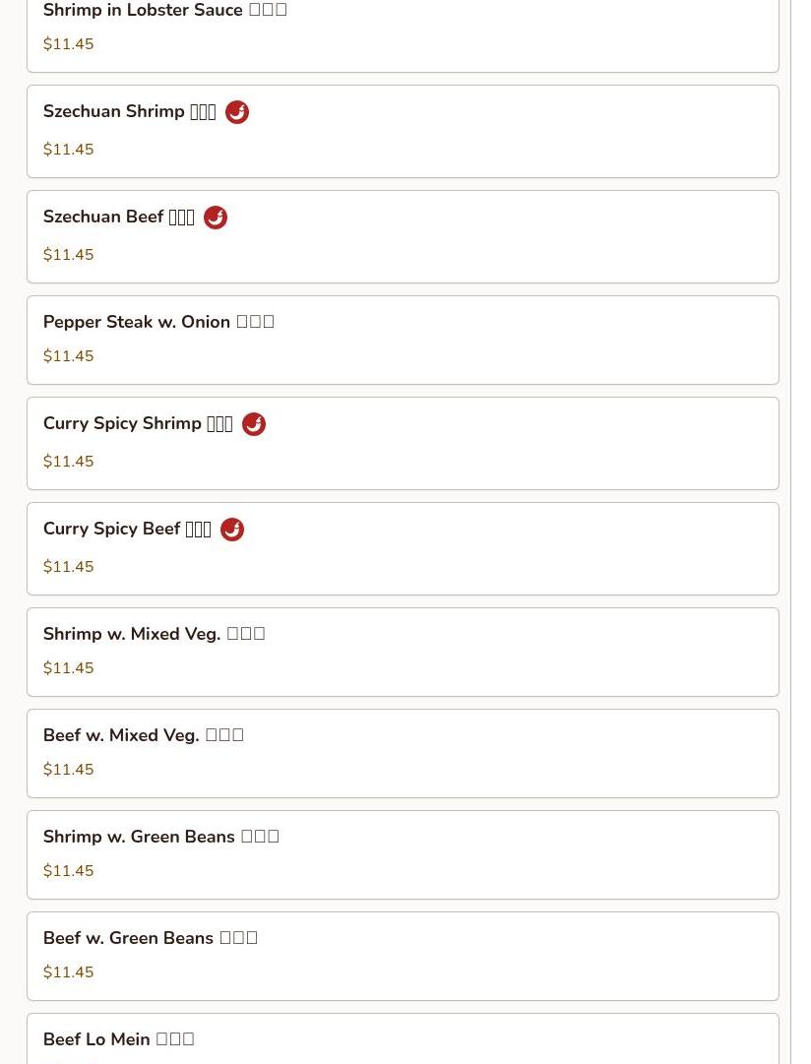Click spicy chili icon beside Szechuan Beef
Image resolution: width=811 pixels, height=1064 pixels.
point(215,218)
